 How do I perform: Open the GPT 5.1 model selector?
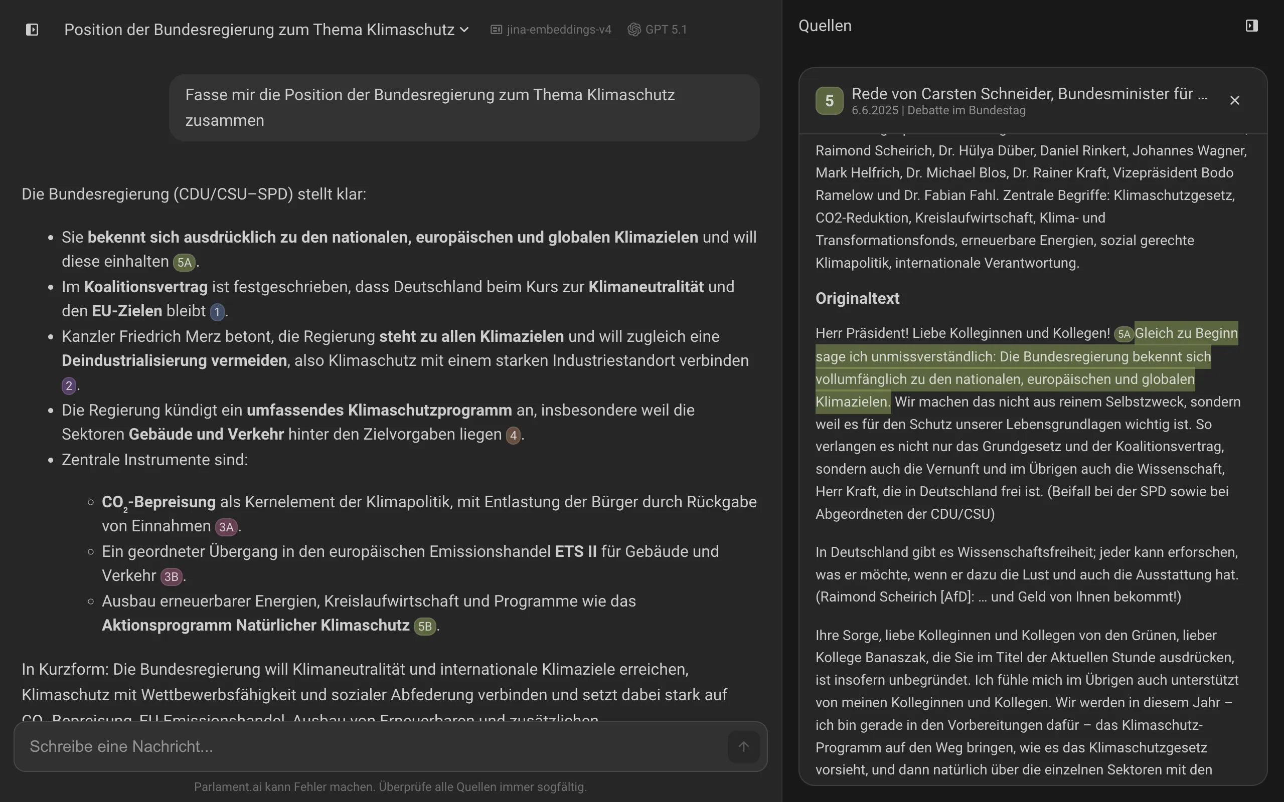coord(658,30)
